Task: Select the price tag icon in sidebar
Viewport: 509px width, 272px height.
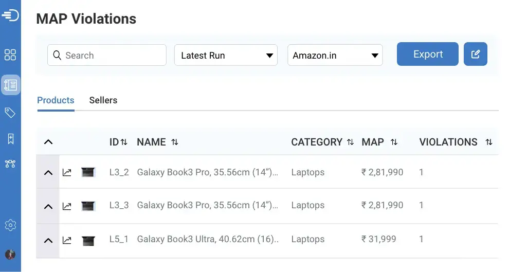Action: (x=10, y=113)
